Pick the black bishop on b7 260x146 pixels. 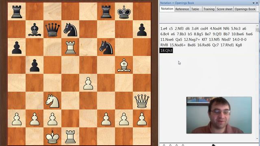tap(35, 30)
